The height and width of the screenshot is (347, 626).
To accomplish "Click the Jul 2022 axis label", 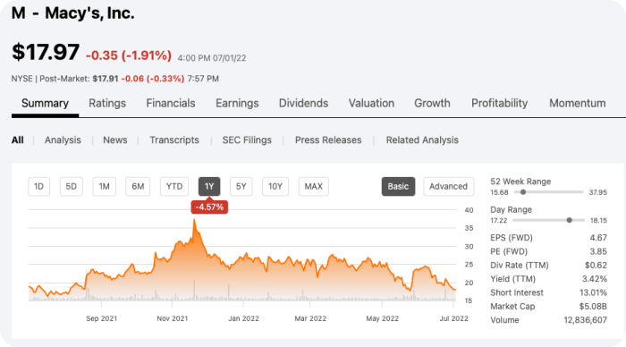I will 454,318.
